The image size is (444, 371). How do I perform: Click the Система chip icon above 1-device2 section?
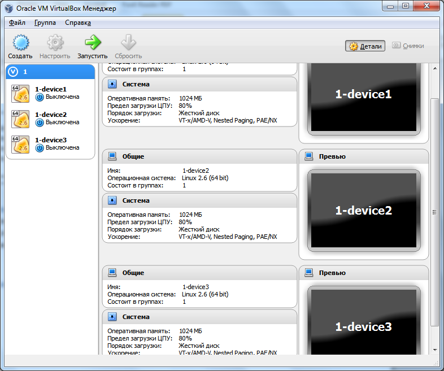(112, 84)
